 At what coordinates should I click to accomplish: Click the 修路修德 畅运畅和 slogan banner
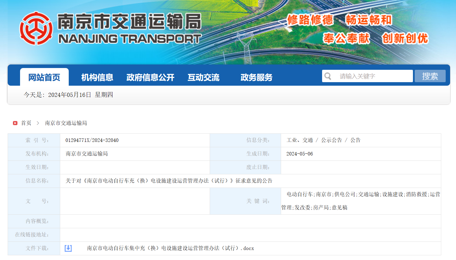coord(339,20)
